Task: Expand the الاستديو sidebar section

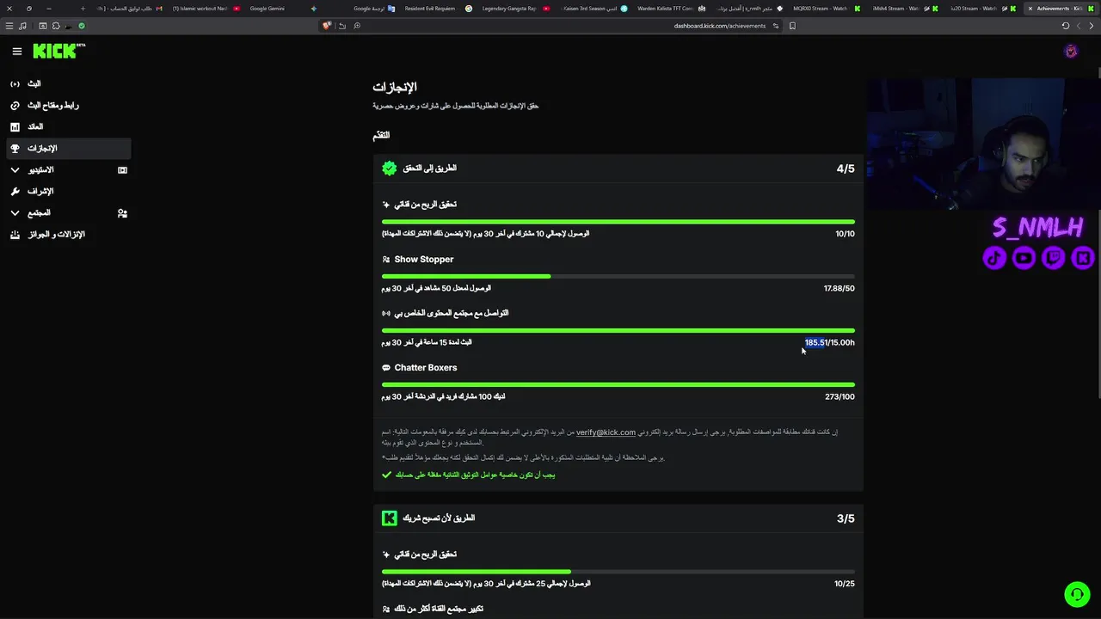Action: coord(15,170)
